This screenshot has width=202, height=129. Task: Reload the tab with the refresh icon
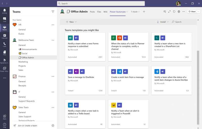[174, 12]
